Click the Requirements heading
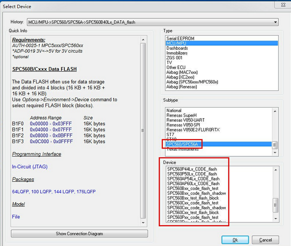 [29, 40]
